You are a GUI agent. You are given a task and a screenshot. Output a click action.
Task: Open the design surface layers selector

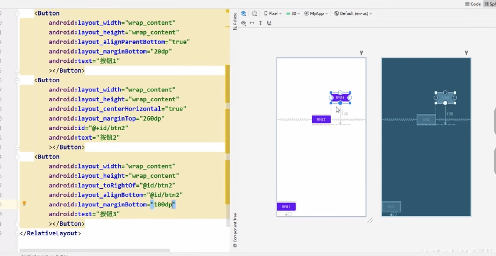pyautogui.click(x=243, y=13)
